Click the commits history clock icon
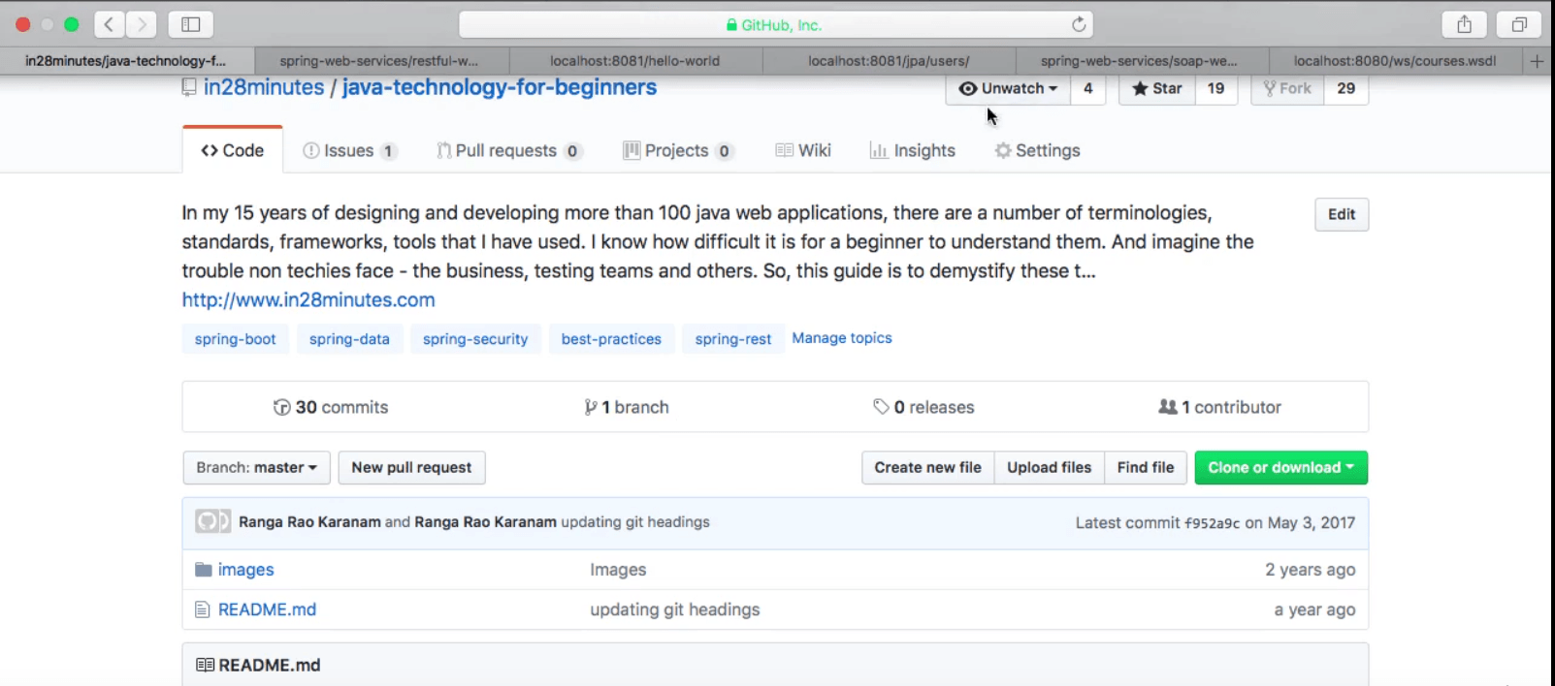Viewport: 1555px width, 686px height. pyautogui.click(x=281, y=407)
